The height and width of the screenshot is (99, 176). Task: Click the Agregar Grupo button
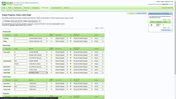coord(166,30)
